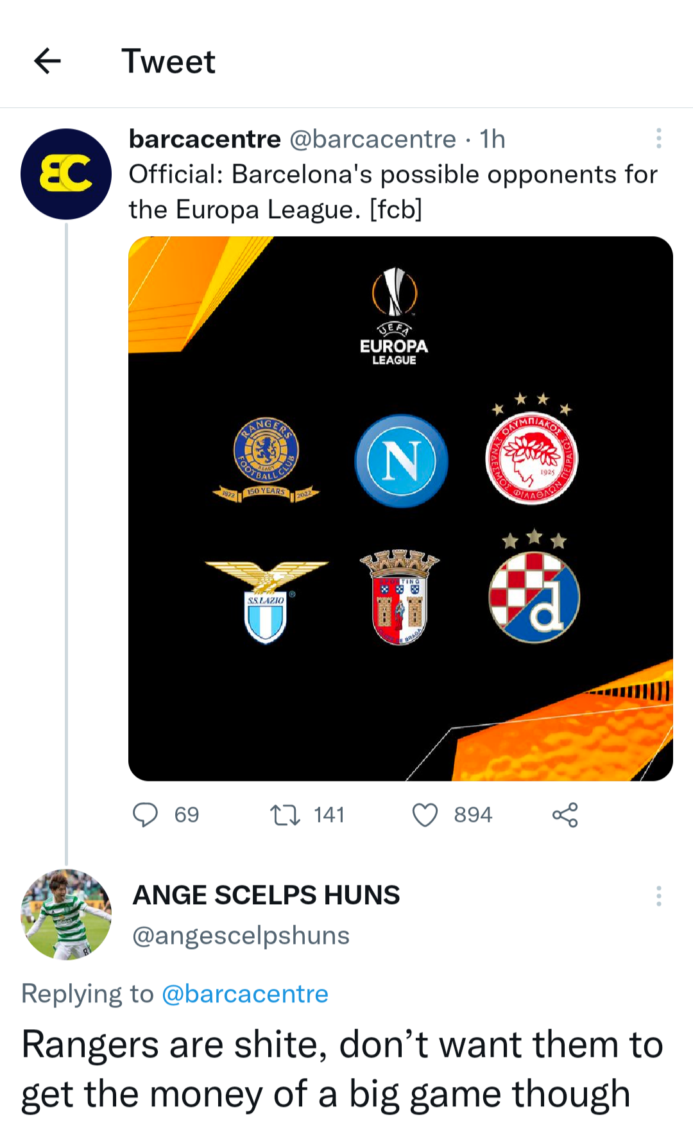Open the @angescelpshuns handle
693x1132 pixels.
click(241, 936)
